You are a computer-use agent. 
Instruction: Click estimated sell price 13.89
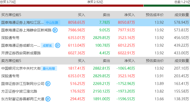click(159, 84)
